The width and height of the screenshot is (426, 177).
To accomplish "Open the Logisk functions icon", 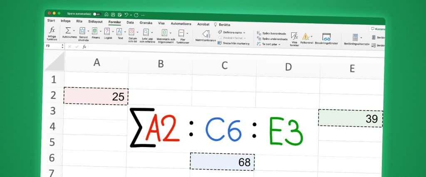I will tap(107, 31).
